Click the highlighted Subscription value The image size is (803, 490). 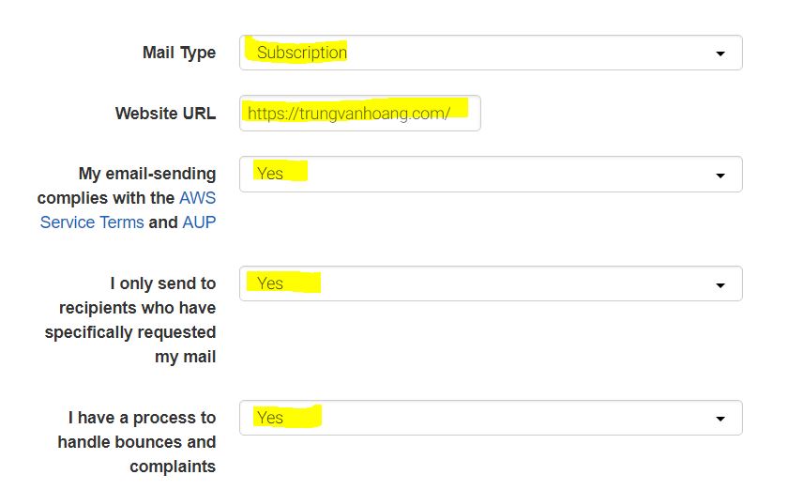pos(301,53)
